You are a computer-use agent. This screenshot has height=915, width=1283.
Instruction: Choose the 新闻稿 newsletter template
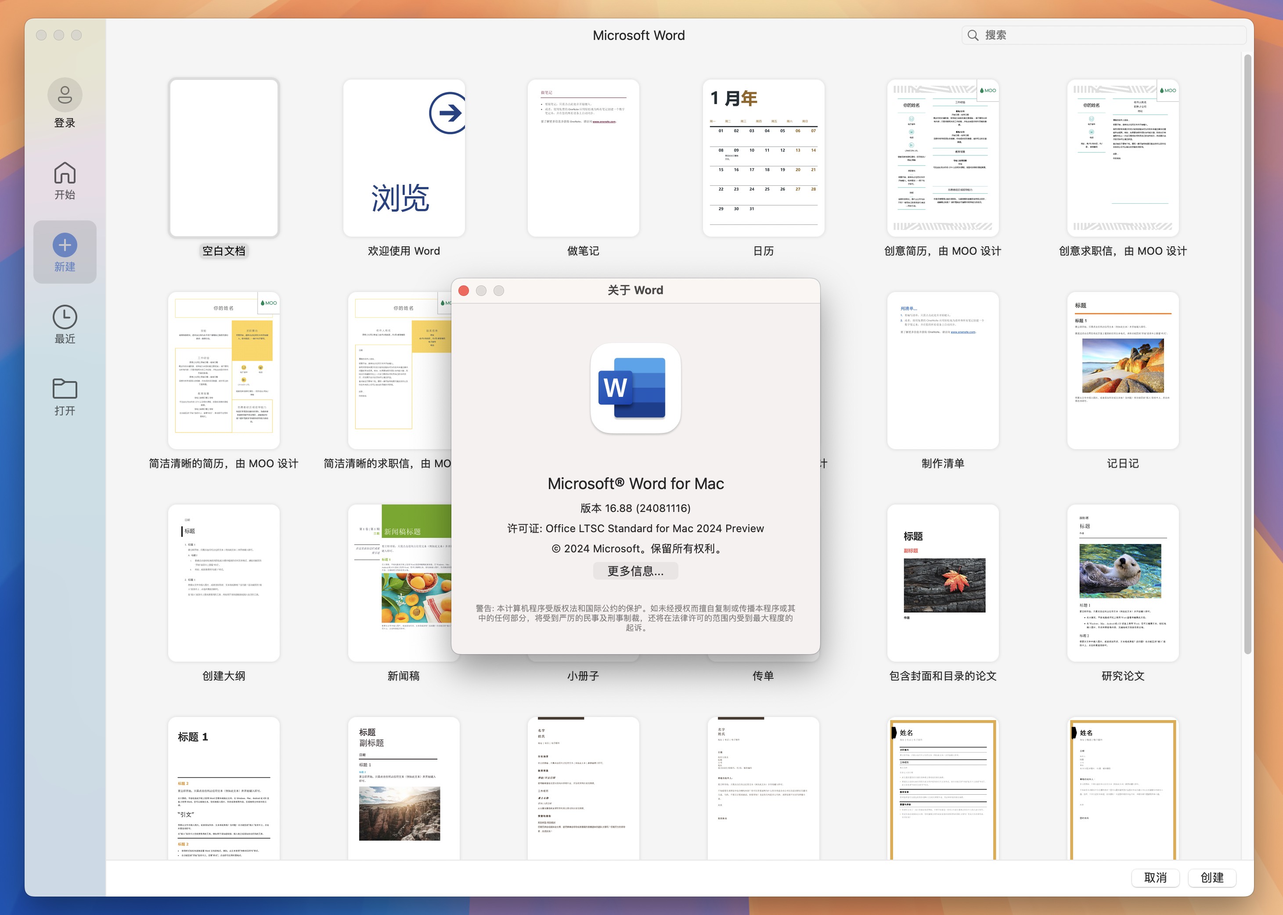[400, 583]
